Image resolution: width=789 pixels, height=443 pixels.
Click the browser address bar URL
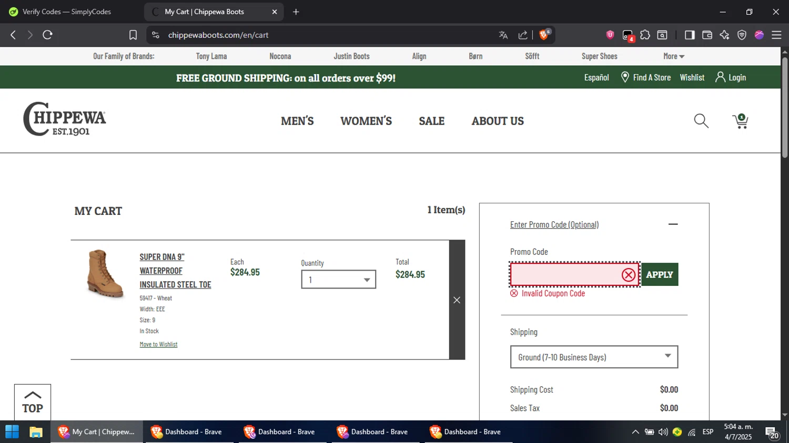coord(218,35)
